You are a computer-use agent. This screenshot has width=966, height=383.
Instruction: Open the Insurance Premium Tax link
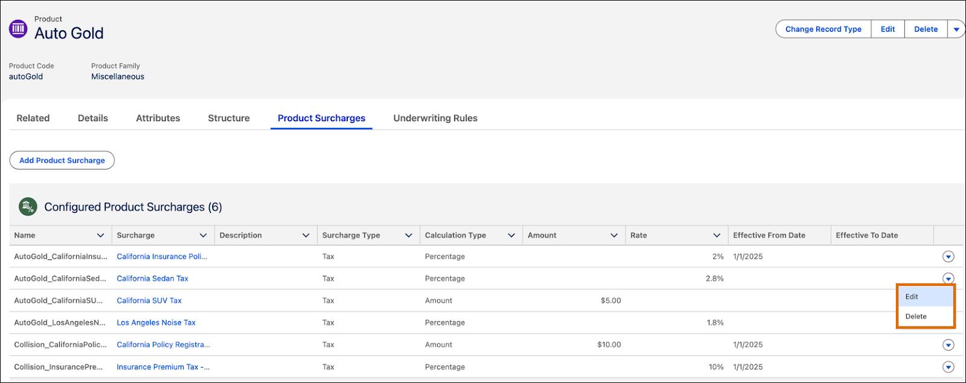pyautogui.click(x=163, y=367)
